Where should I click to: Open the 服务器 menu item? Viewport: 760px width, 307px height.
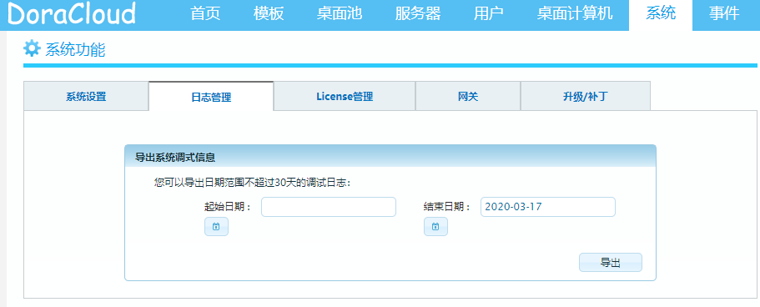pyautogui.click(x=418, y=13)
